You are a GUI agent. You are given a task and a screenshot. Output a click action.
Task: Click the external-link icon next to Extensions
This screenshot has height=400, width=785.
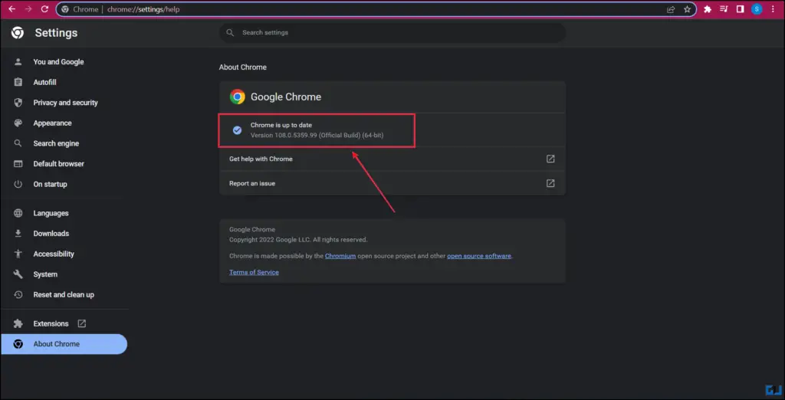click(81, 323)
